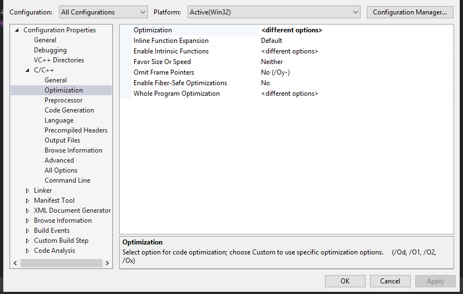
Task: Click the Configuration Manager button
Action: pos(410,12)
